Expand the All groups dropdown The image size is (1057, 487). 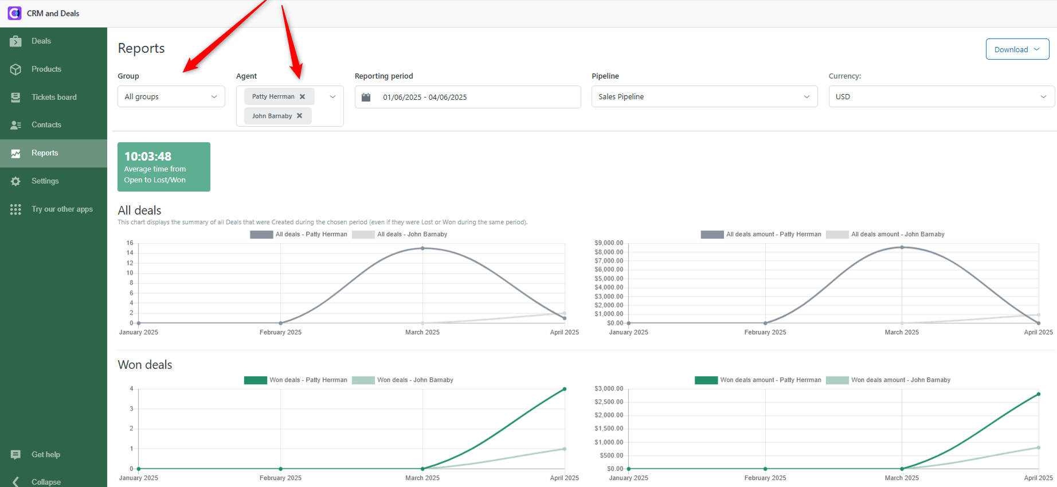171,97
